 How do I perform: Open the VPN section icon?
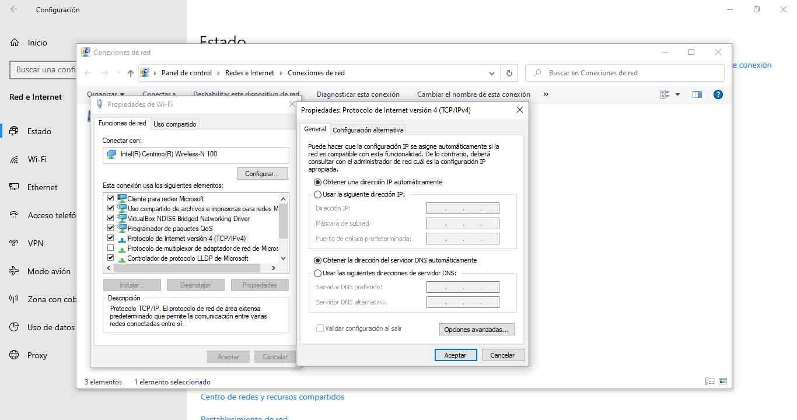coord(15,243)
